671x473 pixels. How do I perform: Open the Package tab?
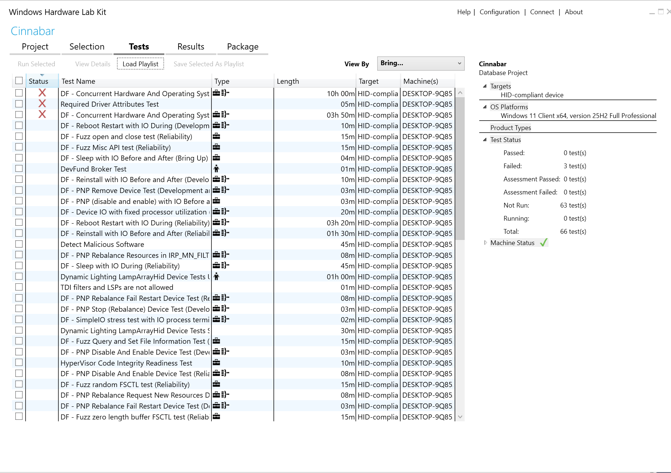pos(243,47)
